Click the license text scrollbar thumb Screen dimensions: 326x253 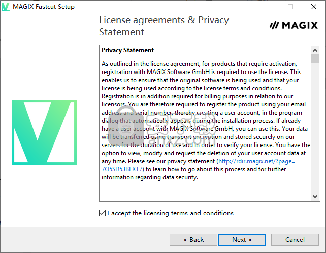pyautogui.click(x=315, y=58)
